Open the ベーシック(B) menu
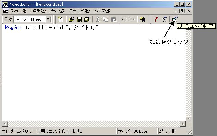217x136 pixels. pos(80,11)
